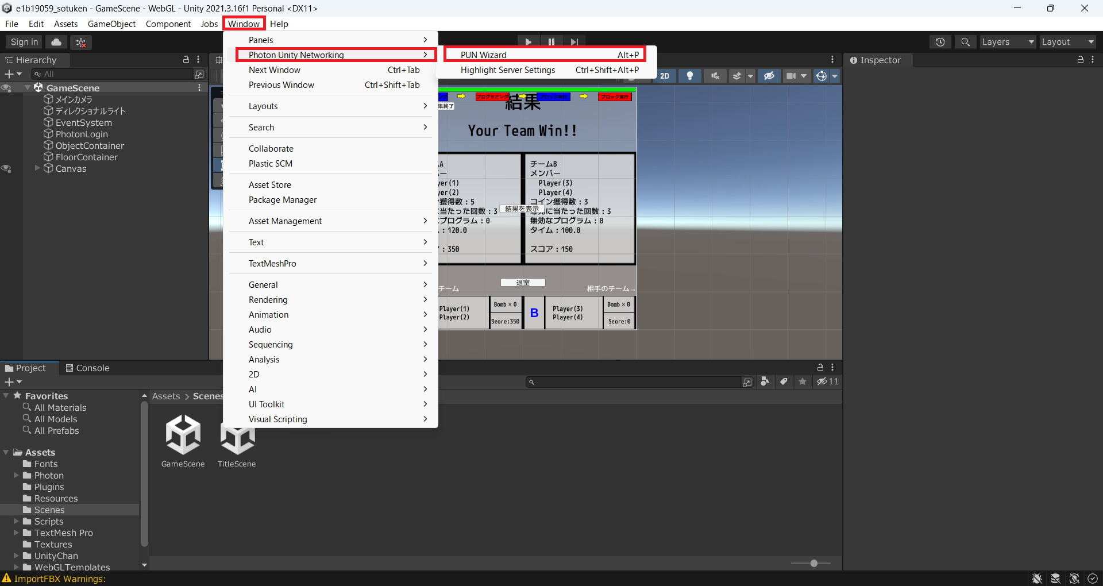
Task: Open the undo history button
Action: tap(940, 42)
